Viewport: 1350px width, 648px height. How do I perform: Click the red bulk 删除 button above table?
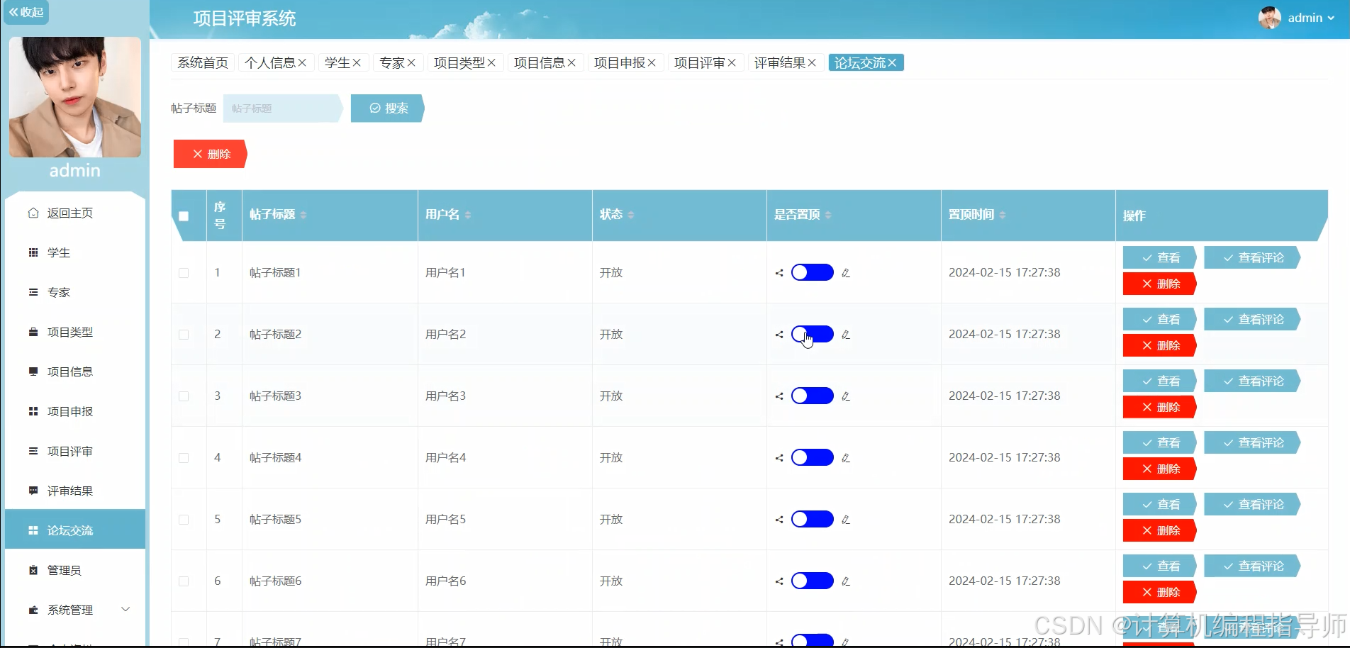click(x=210, y=154)
